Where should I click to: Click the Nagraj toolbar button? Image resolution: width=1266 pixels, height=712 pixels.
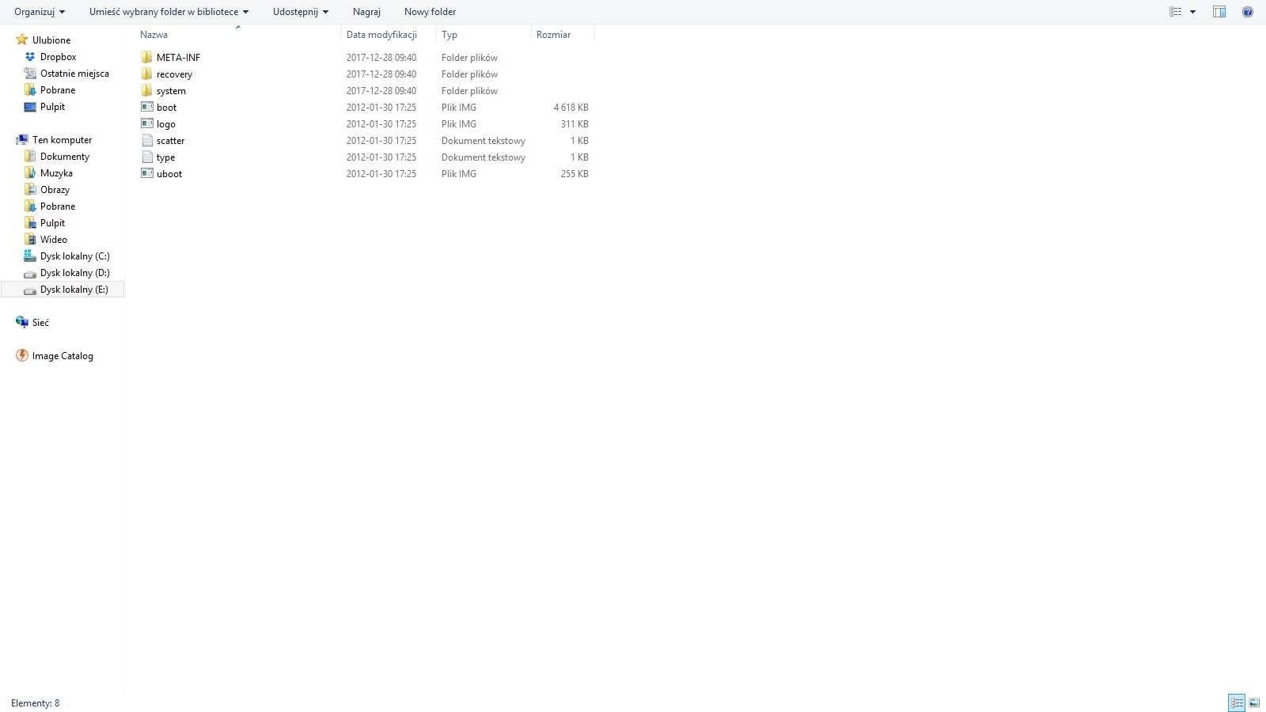click(x=366, y=12)
